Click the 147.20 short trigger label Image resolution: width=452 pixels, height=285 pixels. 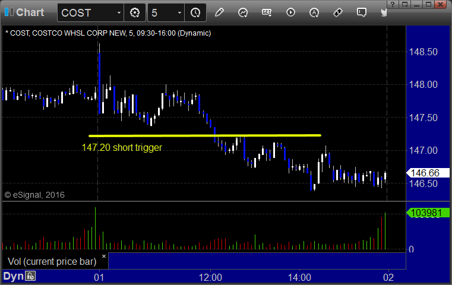click(122, 147)
